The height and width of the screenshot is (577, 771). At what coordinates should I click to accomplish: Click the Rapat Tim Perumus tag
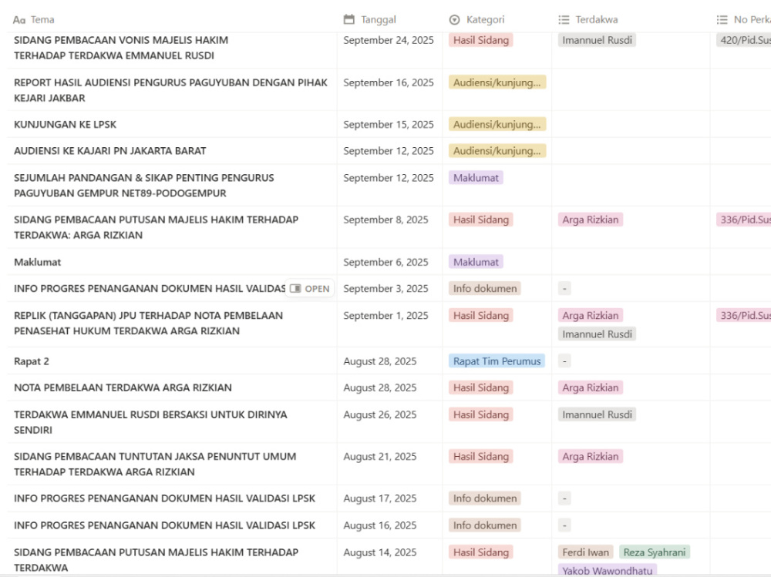497,361
